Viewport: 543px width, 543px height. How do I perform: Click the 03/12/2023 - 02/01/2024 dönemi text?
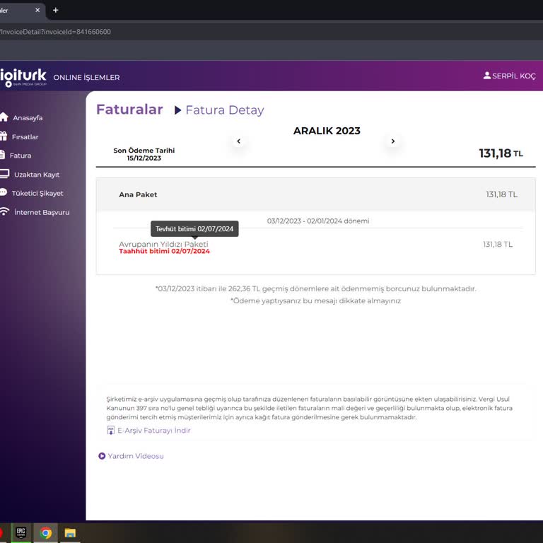click(x=318, y=221)
